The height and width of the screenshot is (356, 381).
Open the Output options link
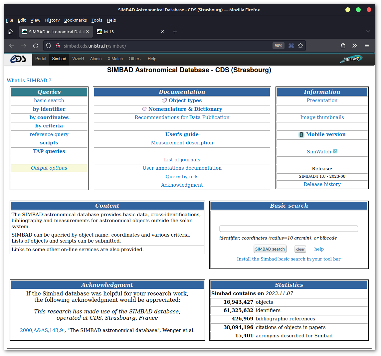[x=49, y=168]
